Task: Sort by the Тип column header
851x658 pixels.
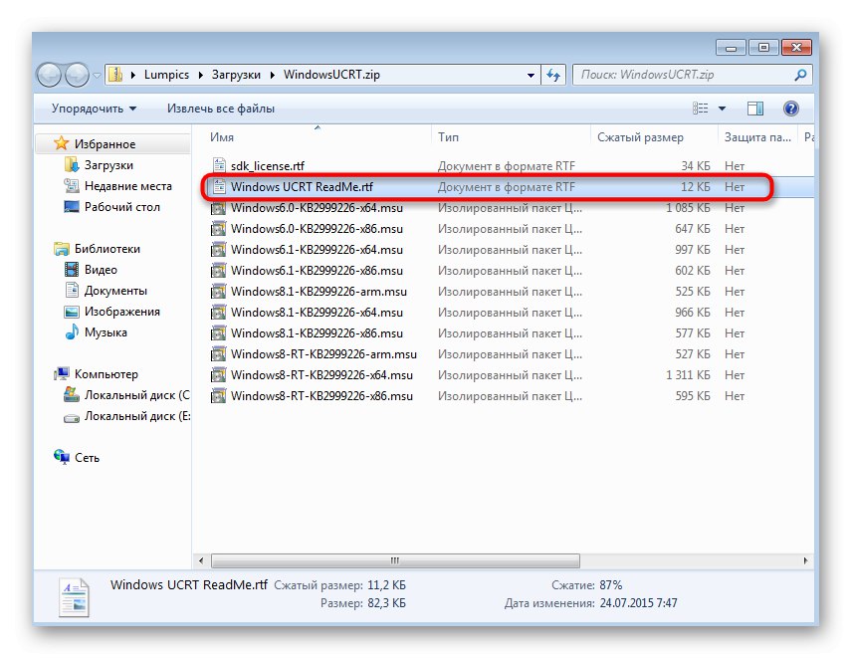Action: tap(448, 137)
